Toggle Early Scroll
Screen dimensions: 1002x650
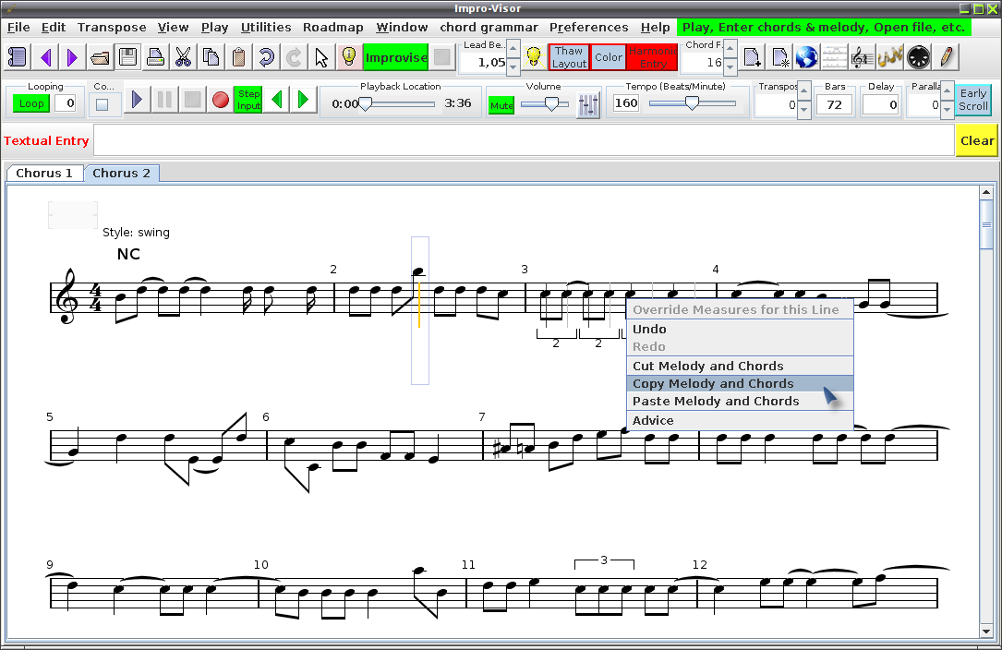click(x=972, y=101)
